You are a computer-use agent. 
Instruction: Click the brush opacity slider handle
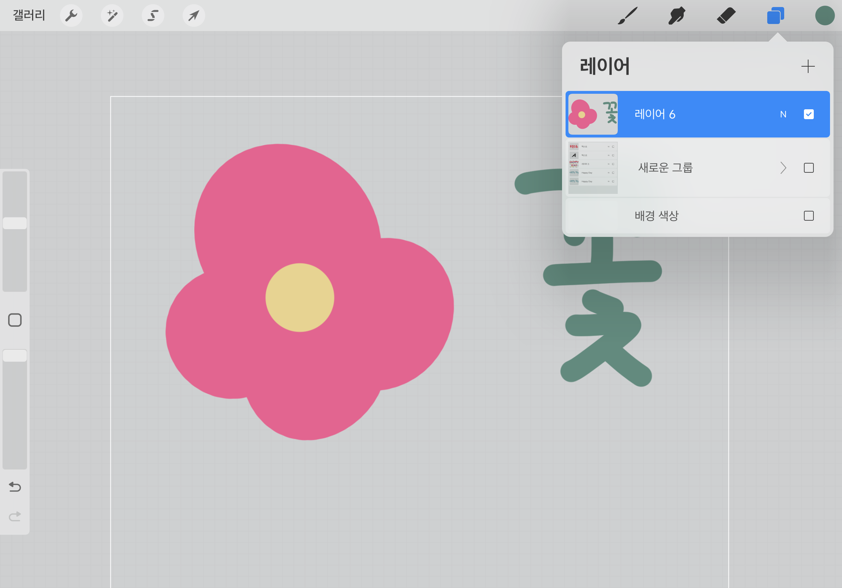(15, 356)
